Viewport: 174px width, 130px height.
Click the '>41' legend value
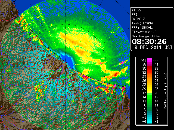143,60
